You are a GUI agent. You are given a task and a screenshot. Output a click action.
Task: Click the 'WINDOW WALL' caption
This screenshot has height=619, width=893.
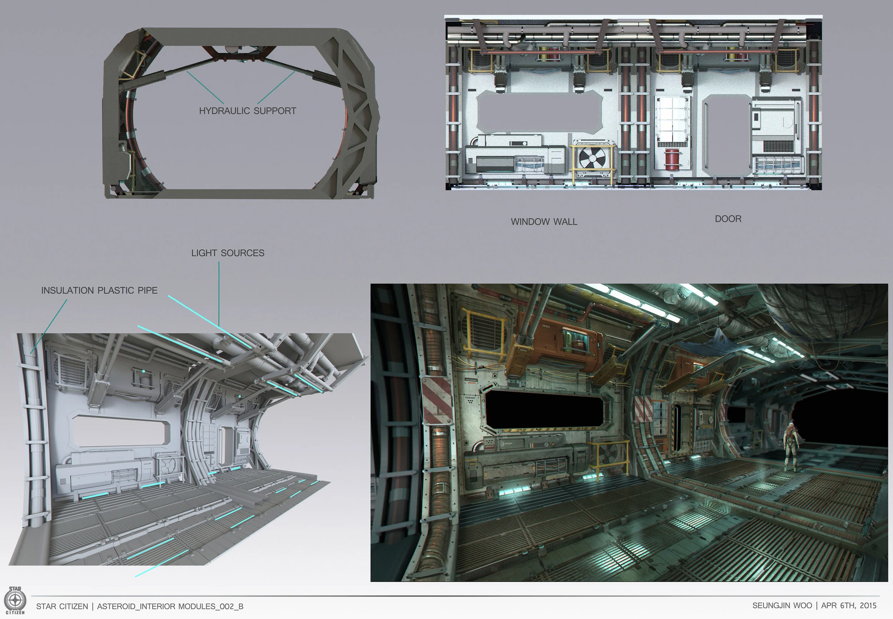(x=544, y=221)
